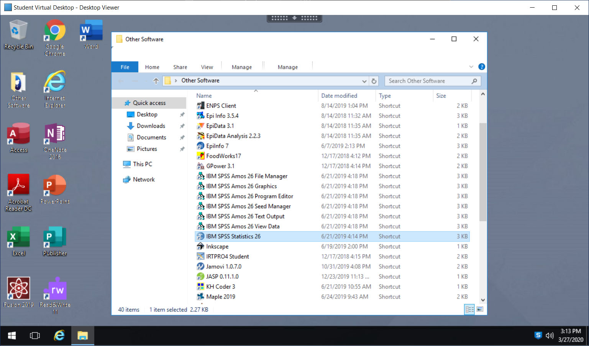The width and height of the screenshot is (589, 346).
Task: Select Network in the navigation pane
Action: [x=144, y=180]
